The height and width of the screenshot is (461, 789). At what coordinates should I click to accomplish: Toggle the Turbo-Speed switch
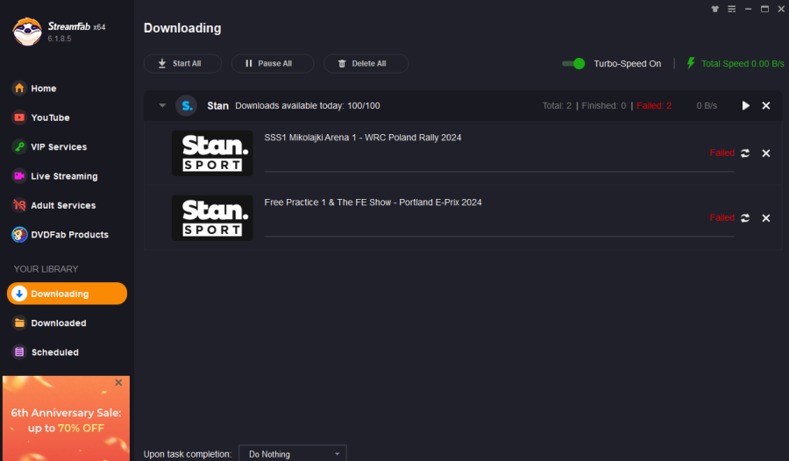coord(573,63)
